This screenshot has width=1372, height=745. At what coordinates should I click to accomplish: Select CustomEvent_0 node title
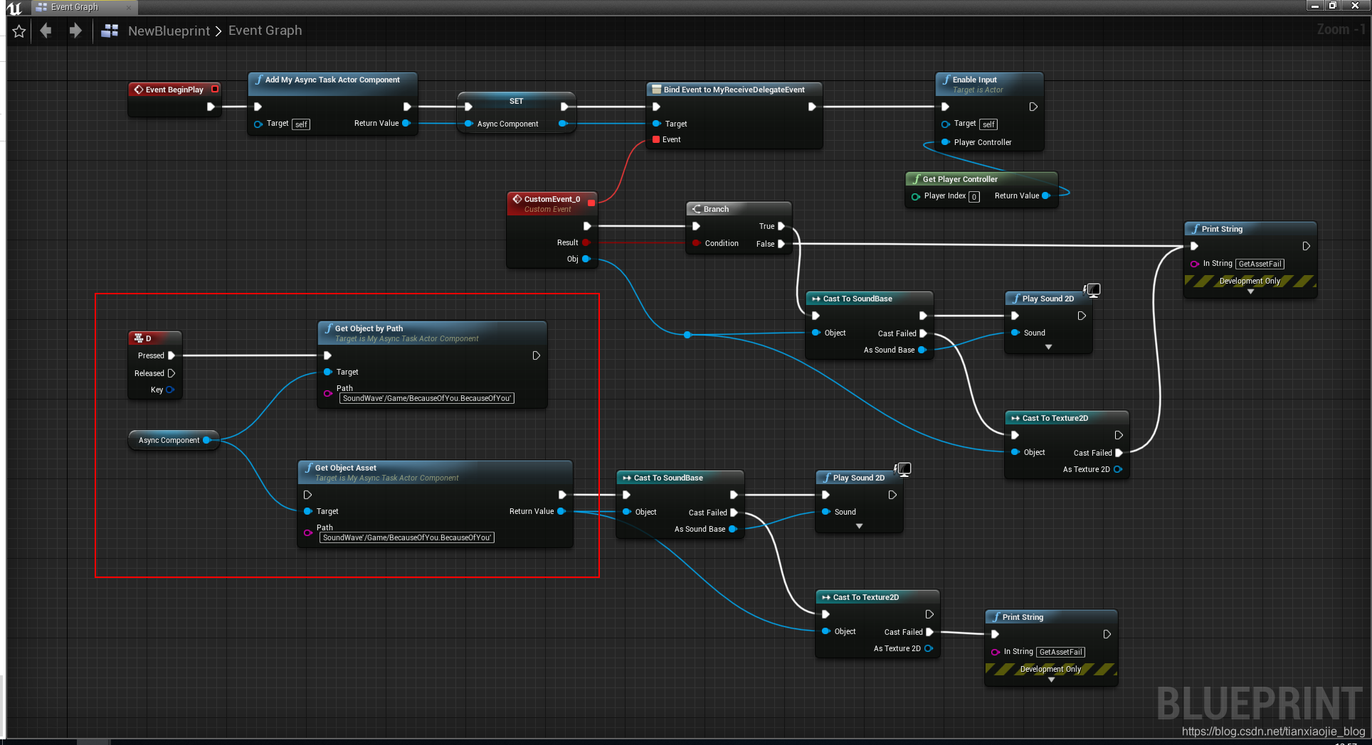coord(552,199)
